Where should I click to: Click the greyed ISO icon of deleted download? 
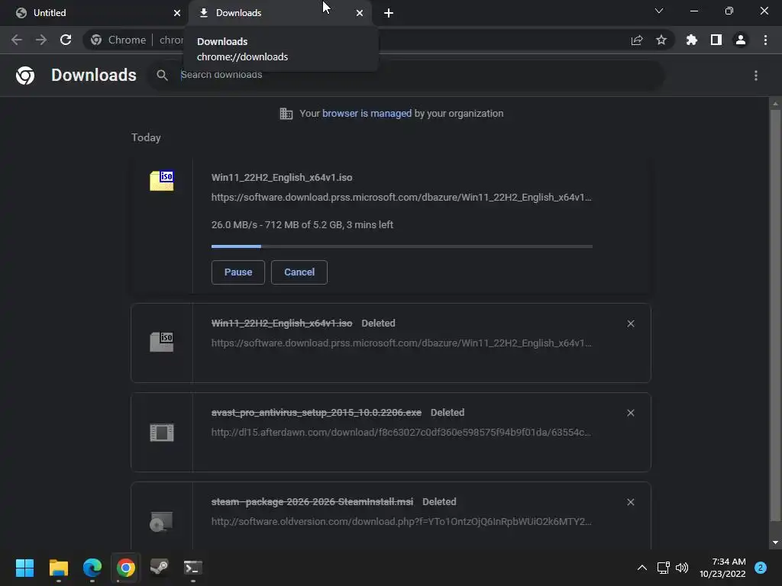(162, 342)
